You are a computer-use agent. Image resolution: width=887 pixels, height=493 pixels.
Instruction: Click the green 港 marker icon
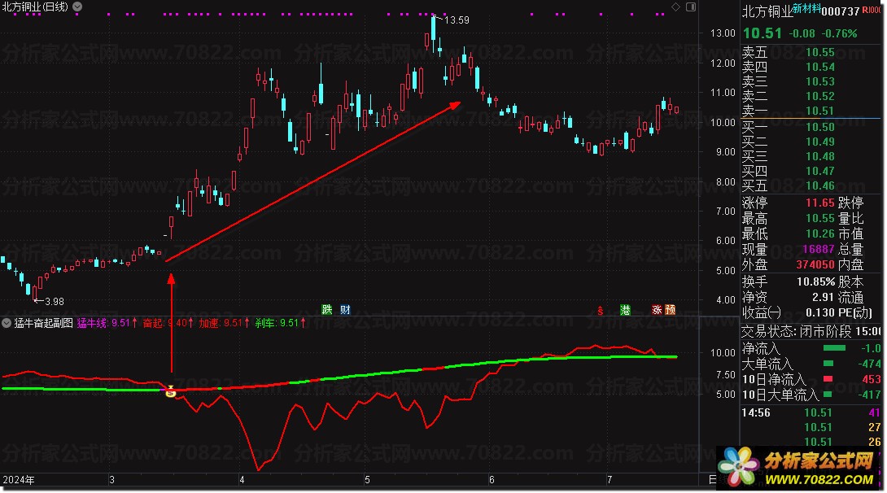(625, 310)
